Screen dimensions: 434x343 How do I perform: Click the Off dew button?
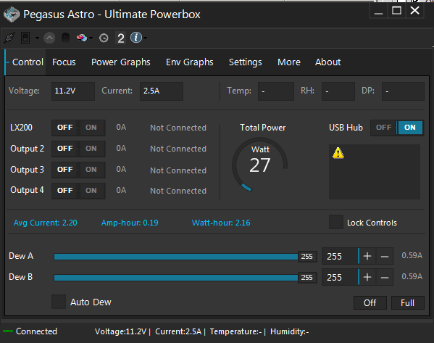[x=370, y=303]
